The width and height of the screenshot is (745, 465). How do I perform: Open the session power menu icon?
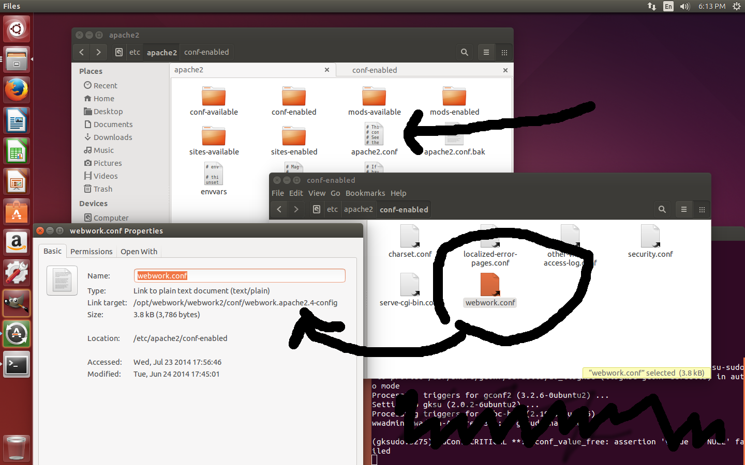737,6
